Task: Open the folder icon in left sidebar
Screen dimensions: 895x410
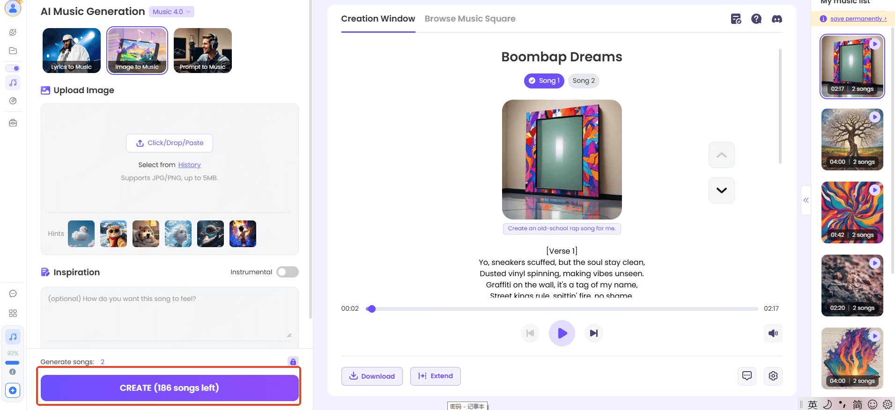Action: (x=13, y=51)
